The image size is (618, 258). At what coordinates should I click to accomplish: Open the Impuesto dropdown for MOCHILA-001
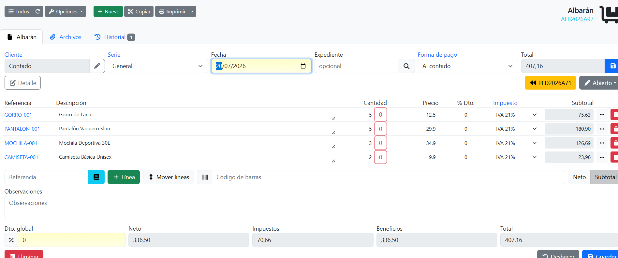[x=516, y=143]
